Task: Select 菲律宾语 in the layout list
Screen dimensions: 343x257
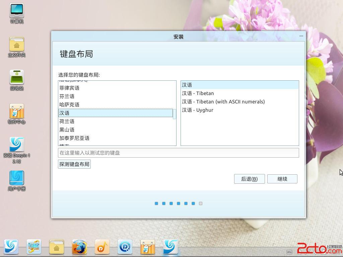Action: tap(116, 88)
